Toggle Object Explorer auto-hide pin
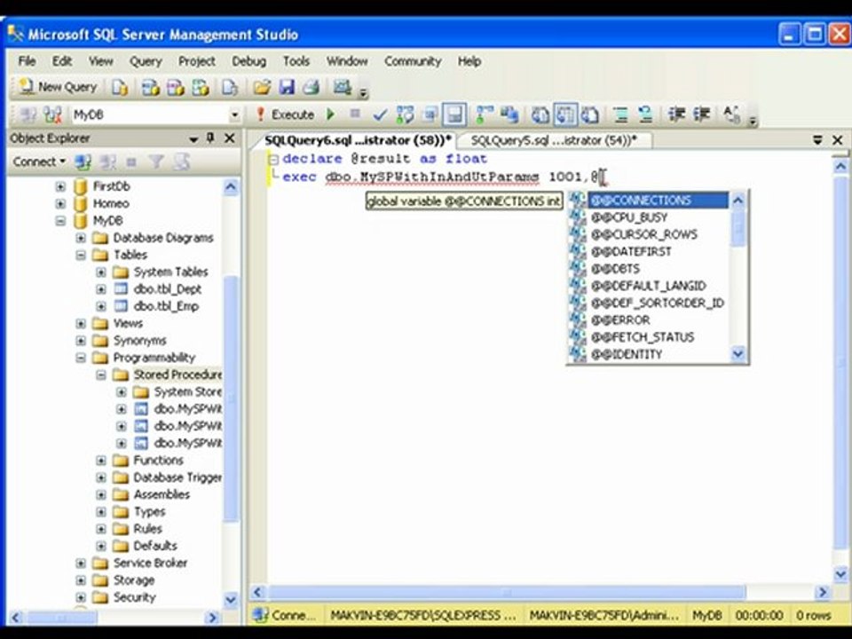 pyautogui.click(x=211, y=138)
